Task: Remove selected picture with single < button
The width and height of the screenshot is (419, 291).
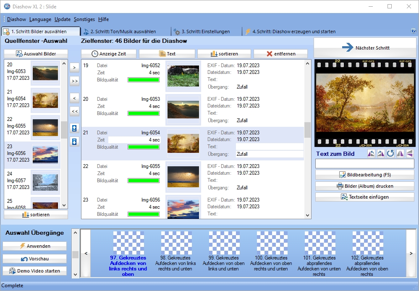Action: pos(75,98)
